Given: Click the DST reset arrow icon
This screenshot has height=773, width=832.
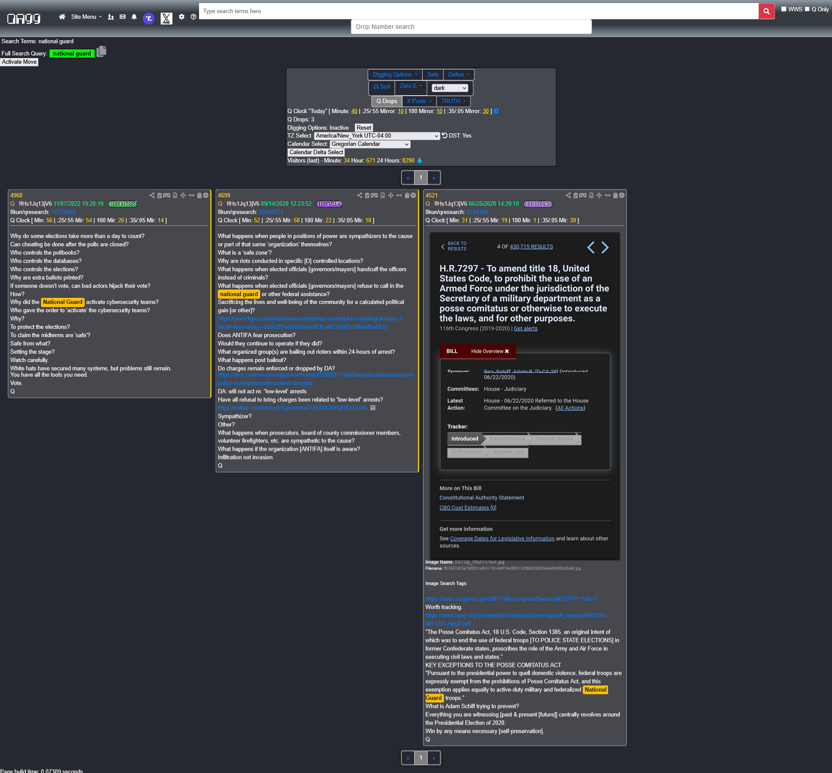Looking at the screenshot, I should (444, 136).
